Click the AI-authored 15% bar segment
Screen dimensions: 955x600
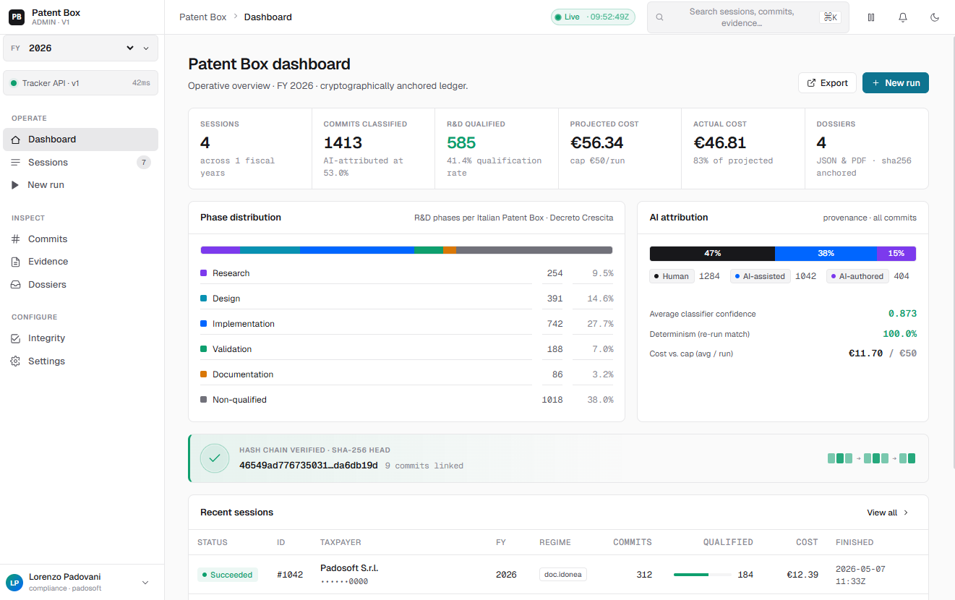coord(896,254)
